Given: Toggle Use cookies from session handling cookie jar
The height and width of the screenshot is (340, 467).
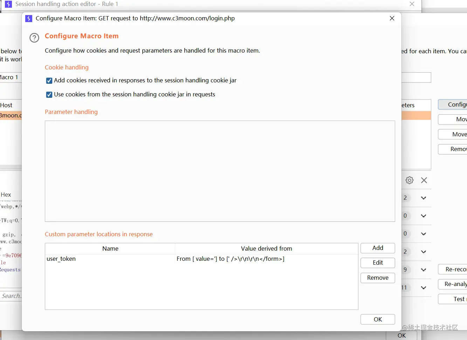Looking at the screenshot, I should (x=49, y=95).
